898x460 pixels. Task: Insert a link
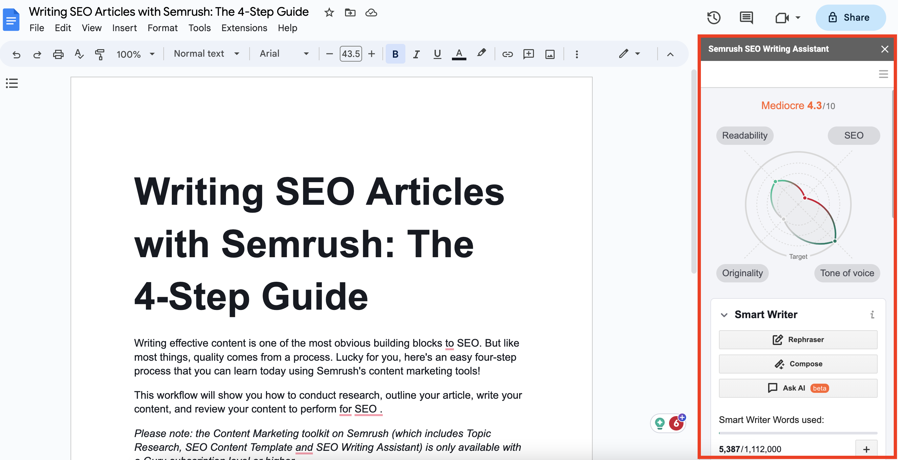(x=507, y=54)
